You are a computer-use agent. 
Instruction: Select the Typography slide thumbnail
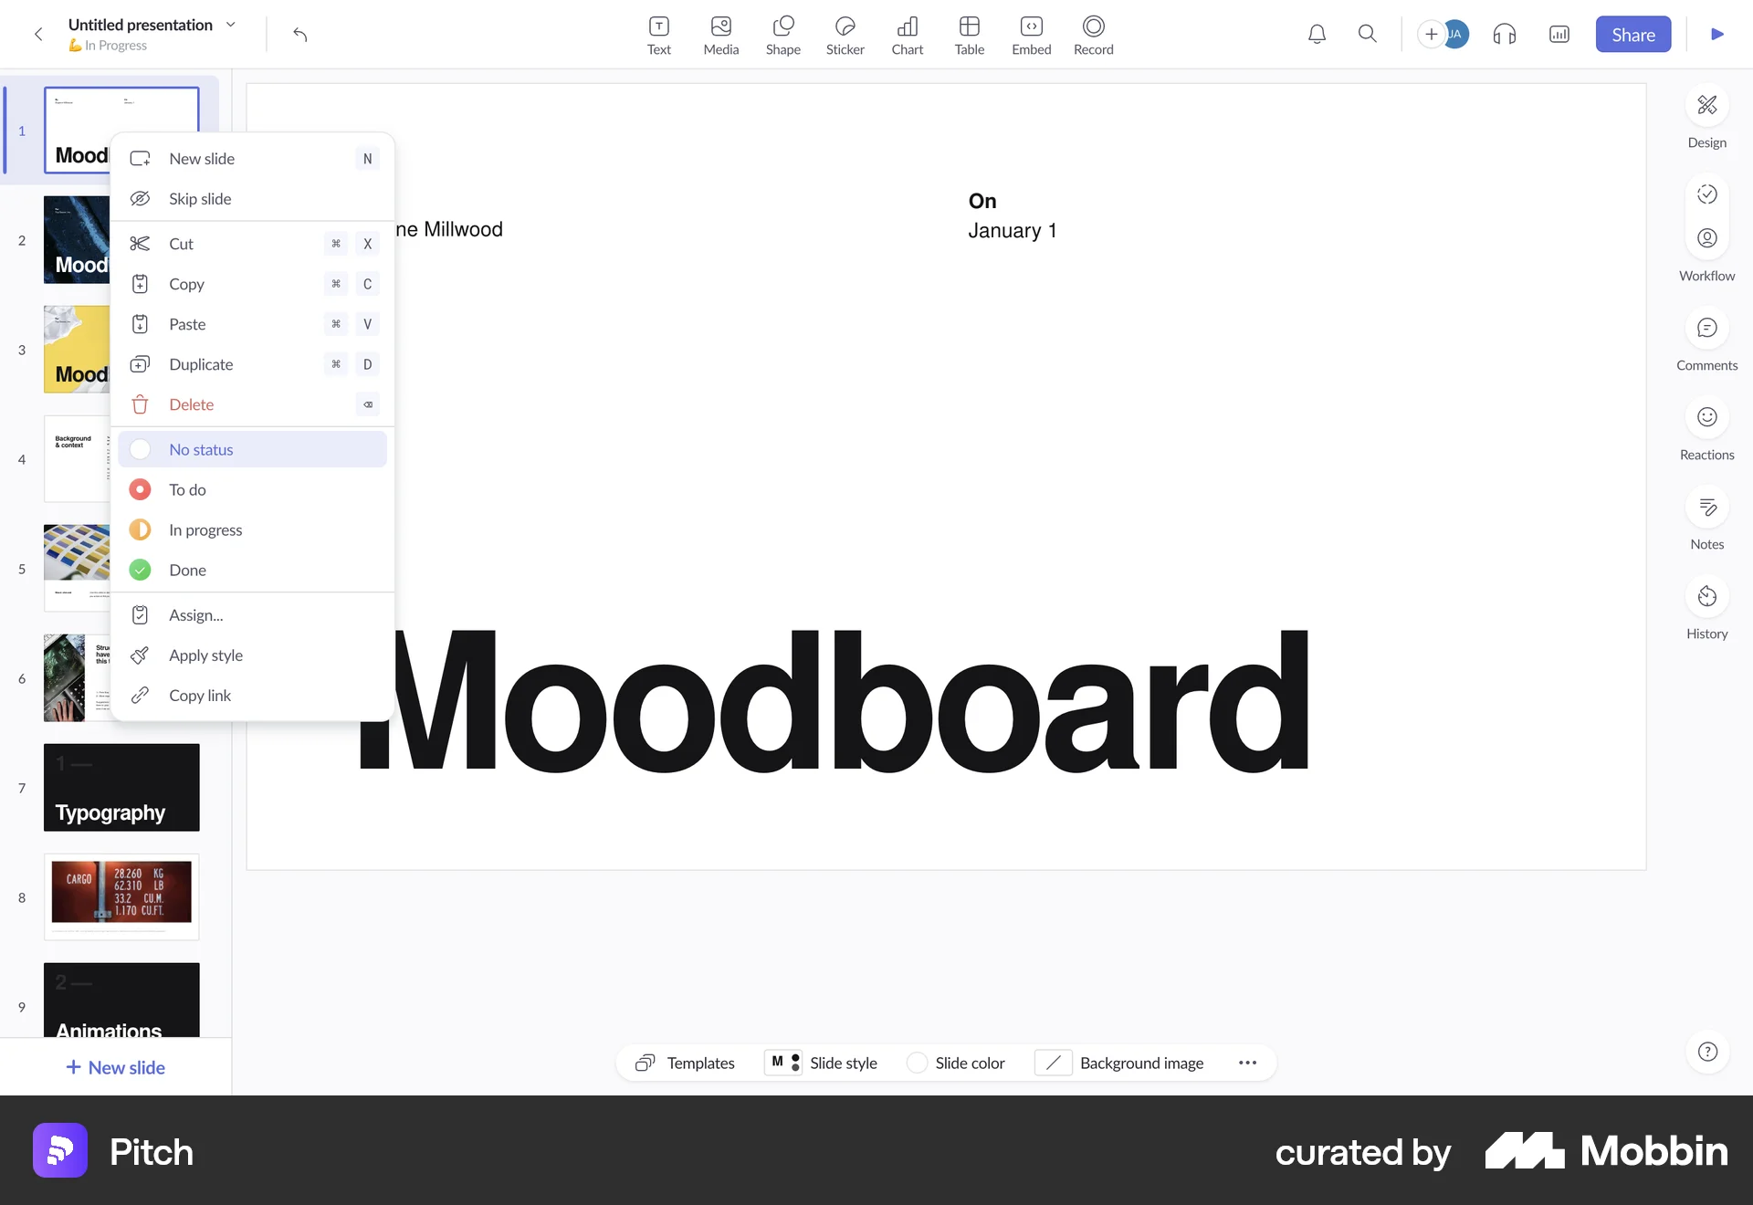[121, 787]
